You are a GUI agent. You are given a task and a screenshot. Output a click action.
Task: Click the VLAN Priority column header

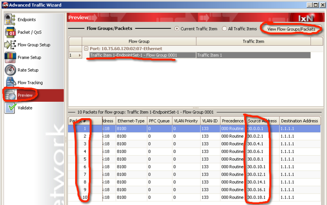pyautogui.click(x=186, y=121)
